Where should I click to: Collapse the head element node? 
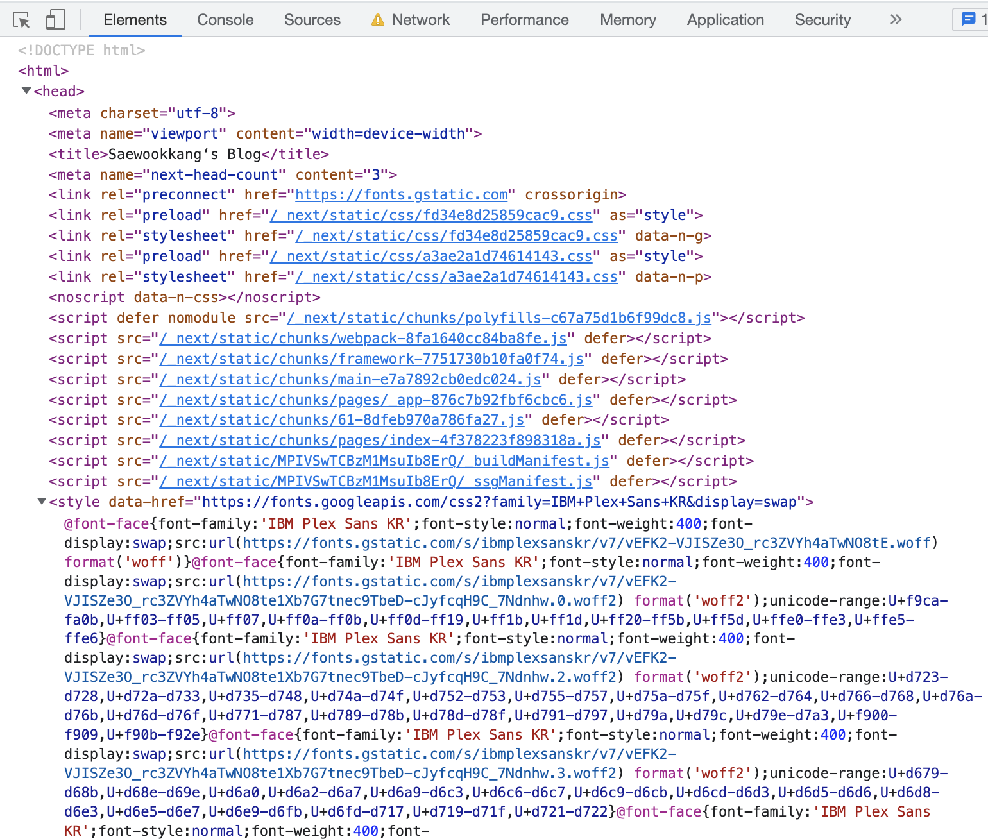click(26, 91)
